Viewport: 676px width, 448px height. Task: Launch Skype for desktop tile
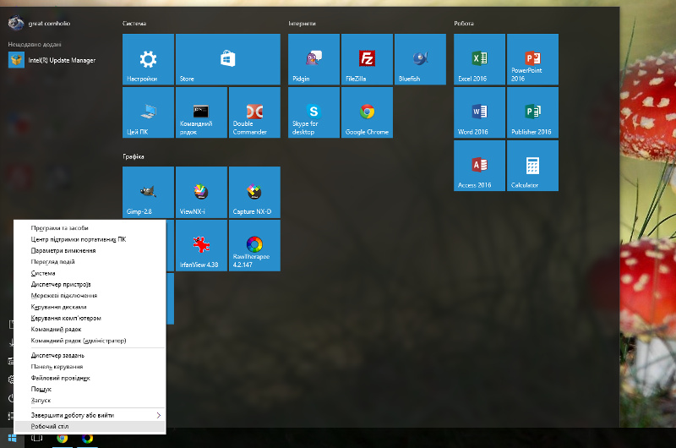pyautogui.click(x=313, y=112)
